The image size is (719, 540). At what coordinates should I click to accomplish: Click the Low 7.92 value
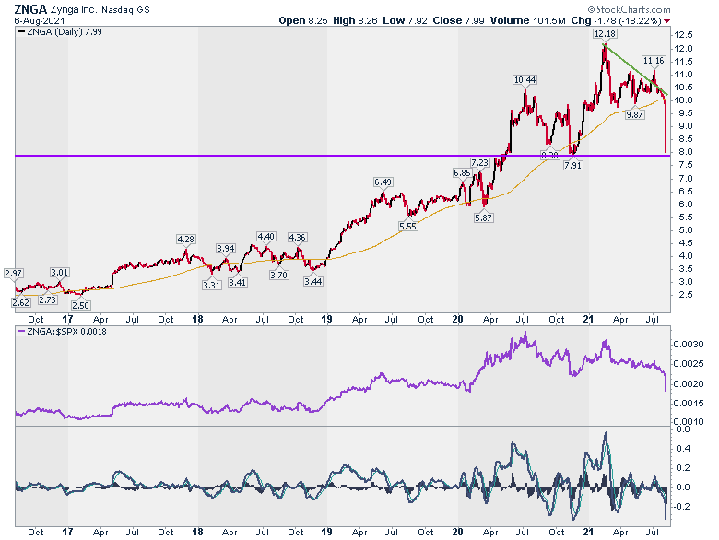pyautogui.click(x=405, y=20)
